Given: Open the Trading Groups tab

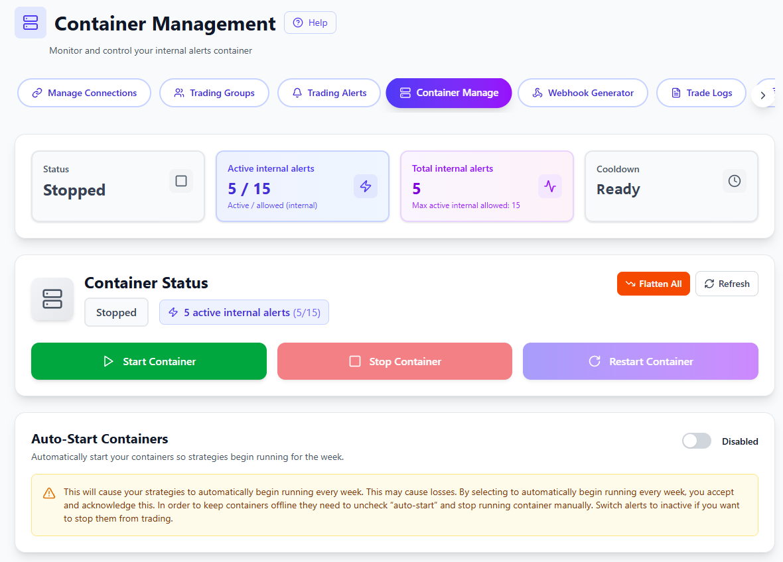Looking at the screenshot, I should coord(214,93).
